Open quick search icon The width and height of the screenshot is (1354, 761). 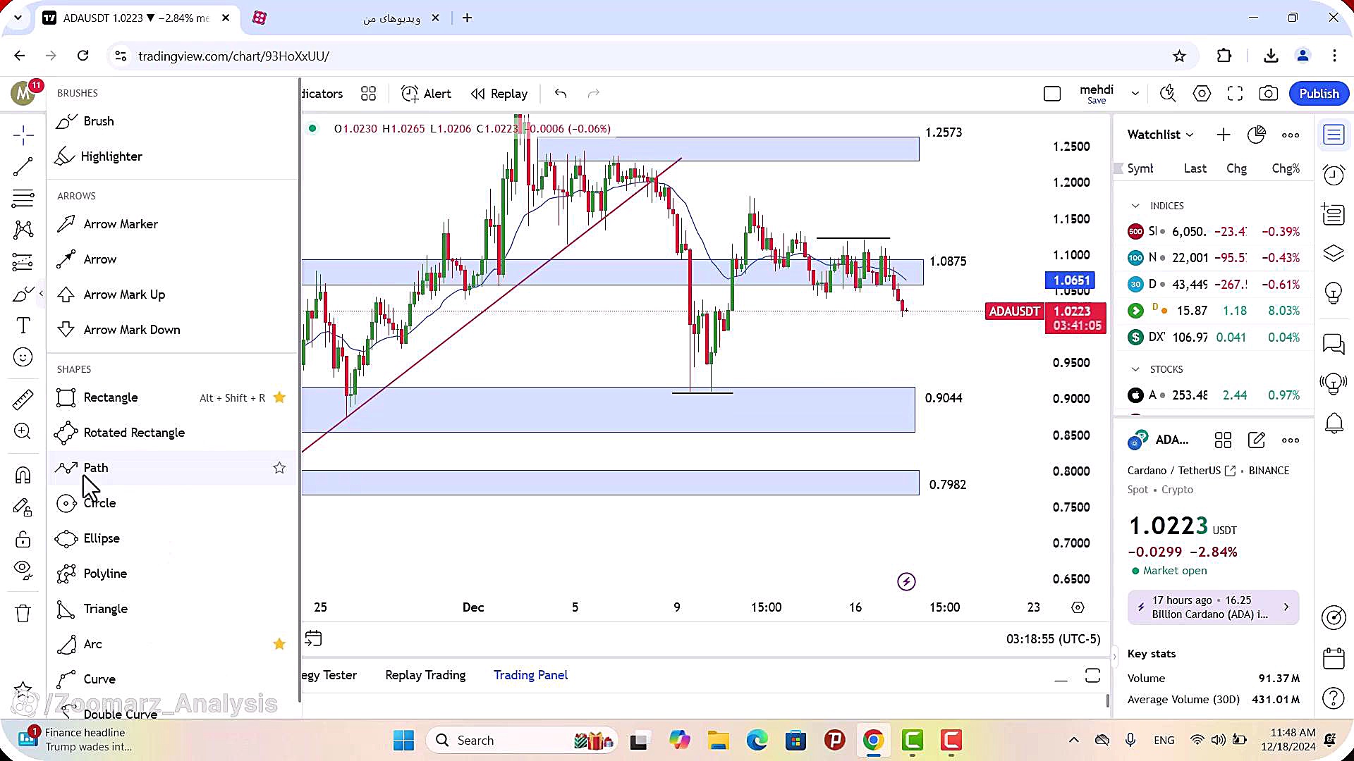[1168, 94]
